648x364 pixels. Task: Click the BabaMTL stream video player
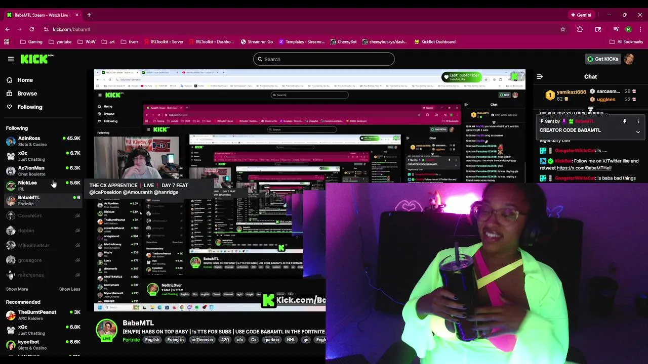310,190
